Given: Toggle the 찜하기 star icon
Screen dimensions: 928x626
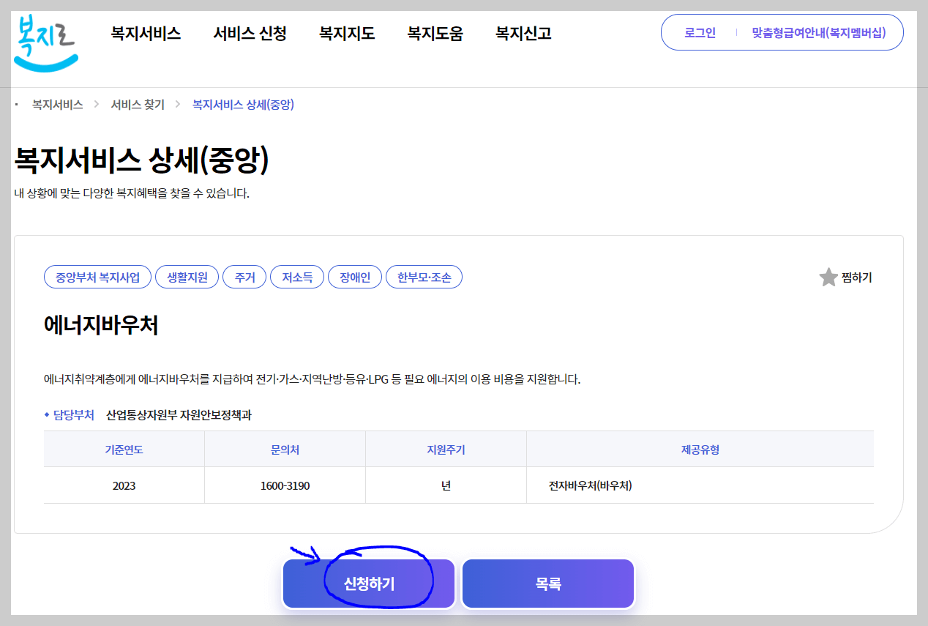Looking at the screenshot, I should tap(829, 277).
